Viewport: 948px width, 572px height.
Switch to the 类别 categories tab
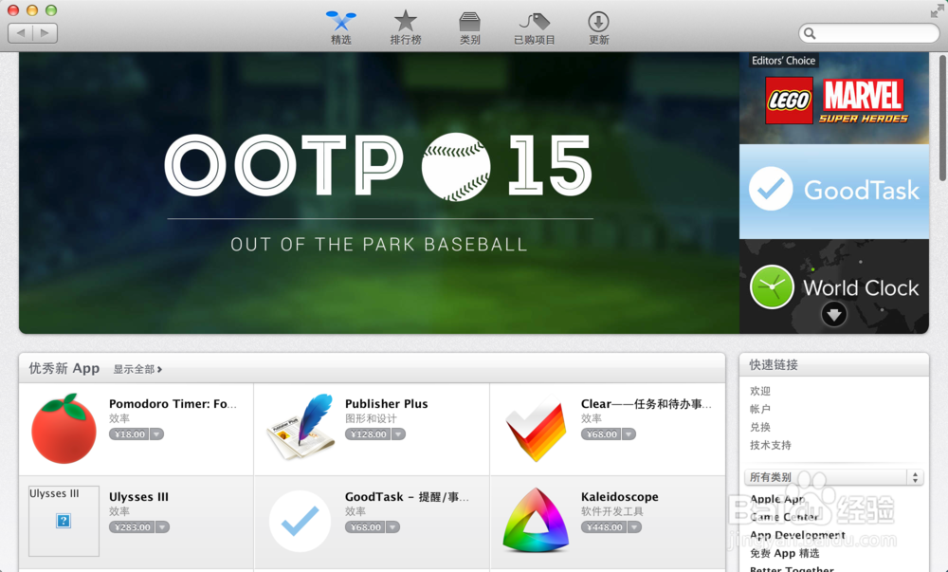tap(470, 28)
